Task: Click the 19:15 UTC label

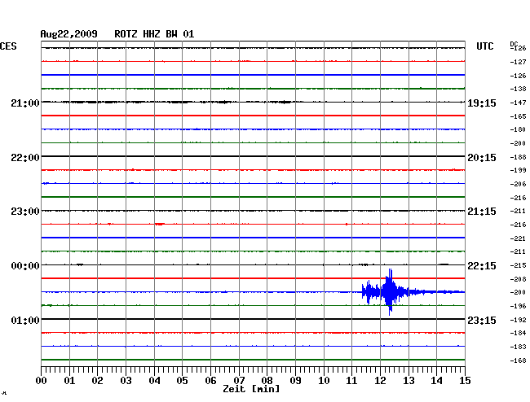Action: pos(482,103)
